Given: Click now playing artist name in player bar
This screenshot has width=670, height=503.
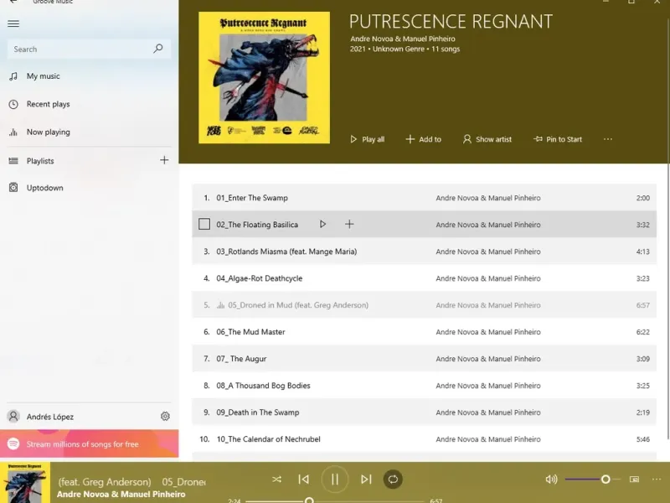Looking at the screenshot, I should [121, 494].
